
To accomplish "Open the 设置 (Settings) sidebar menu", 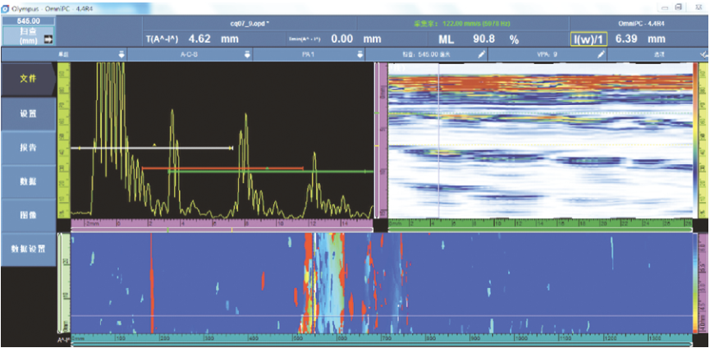I will 27,113.
